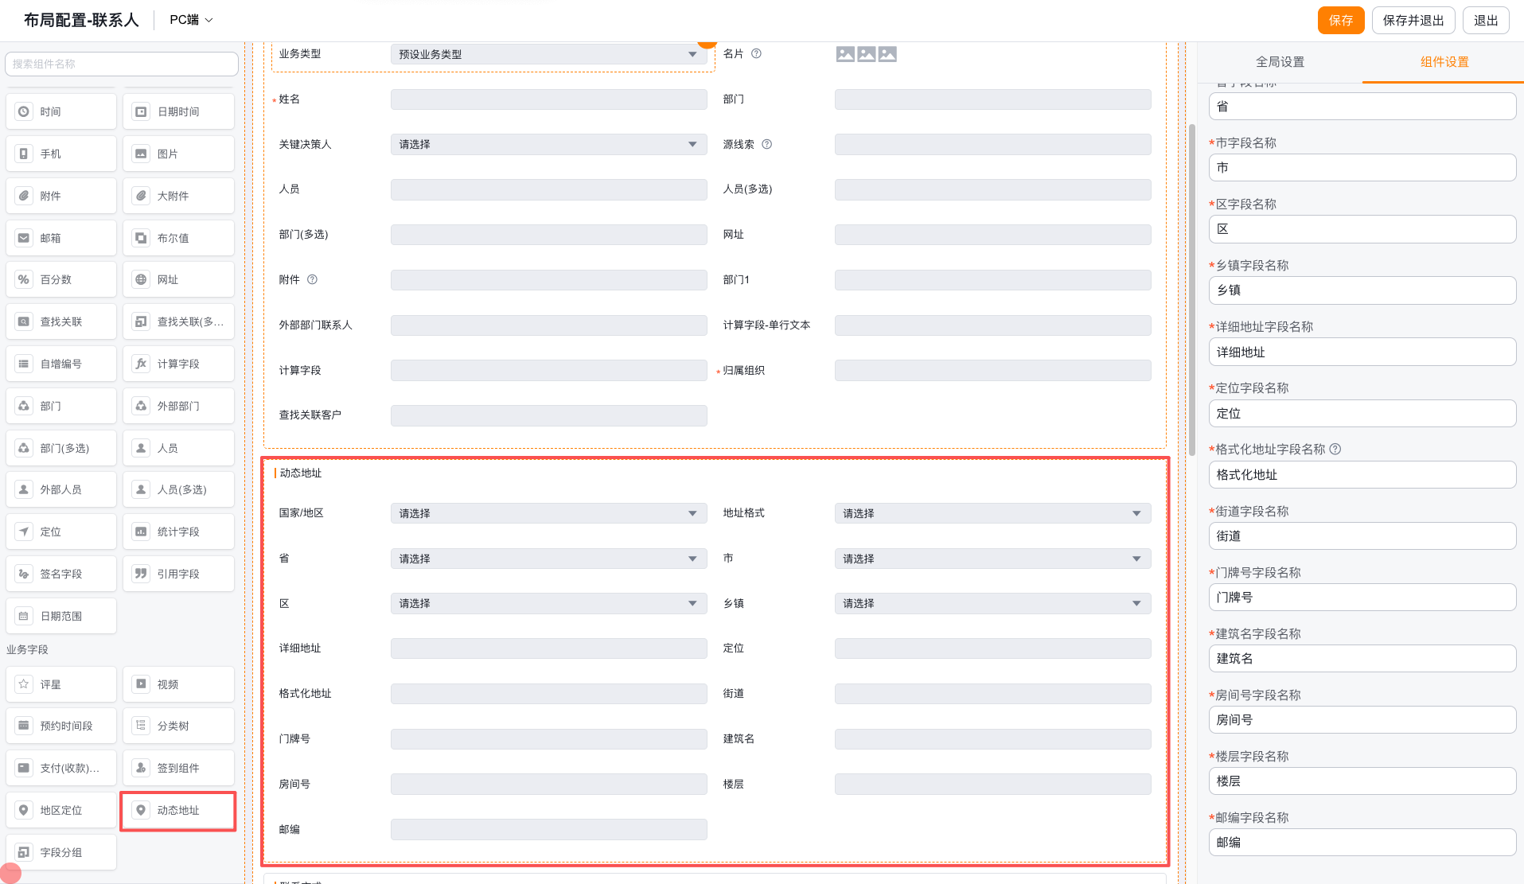Switch to the 组件设置 tab

1444,62
